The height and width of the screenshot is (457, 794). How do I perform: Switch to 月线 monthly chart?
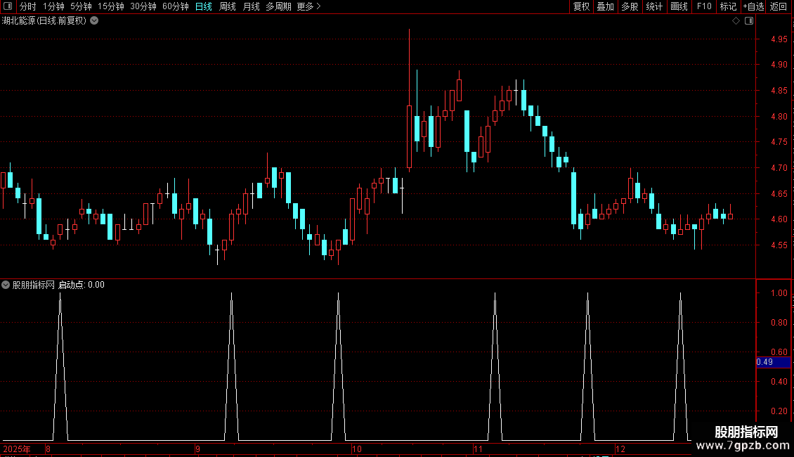[251, 6]
